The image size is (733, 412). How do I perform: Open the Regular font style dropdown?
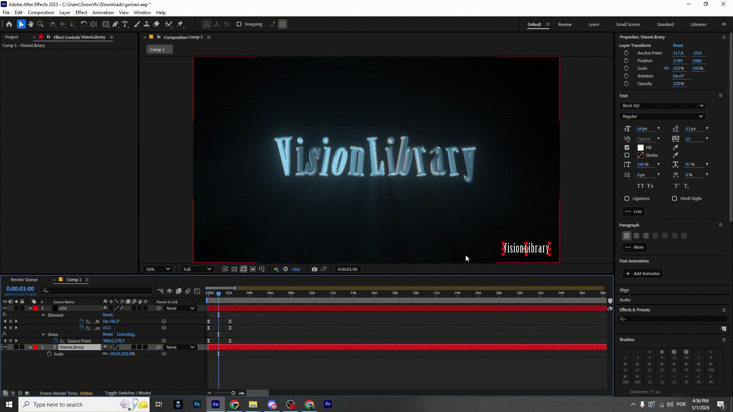pyautogui.click(x=662, y=116)
